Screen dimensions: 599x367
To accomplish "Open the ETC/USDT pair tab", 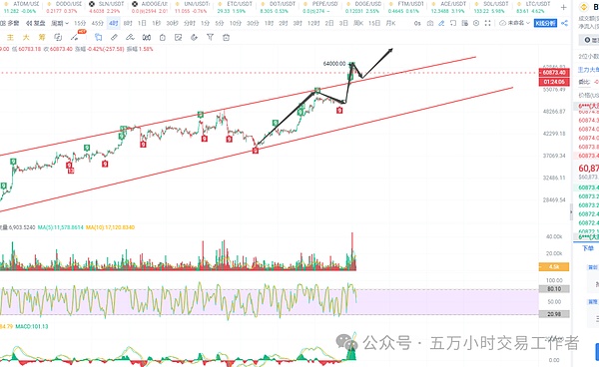I will pyautogui.click(x=235, y=7).
